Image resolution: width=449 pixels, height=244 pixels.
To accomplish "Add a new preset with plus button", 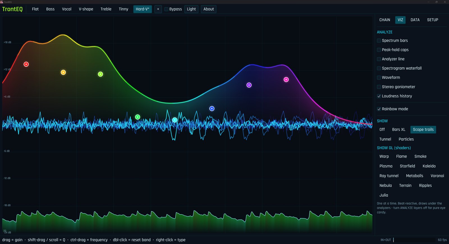I will point(158,9).
